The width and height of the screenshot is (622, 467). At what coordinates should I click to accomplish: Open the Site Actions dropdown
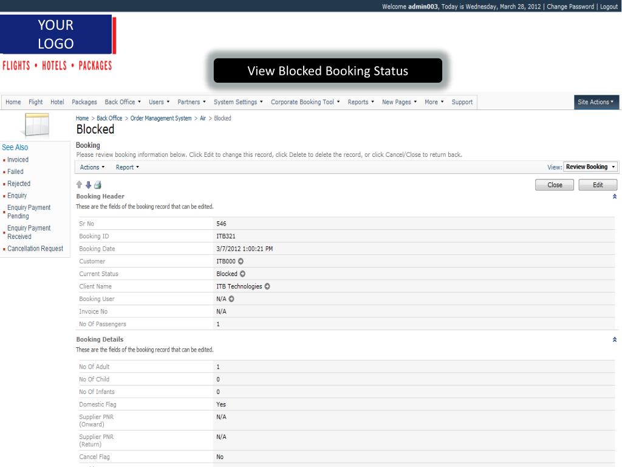pyautogui.click(x=596, y=102)
